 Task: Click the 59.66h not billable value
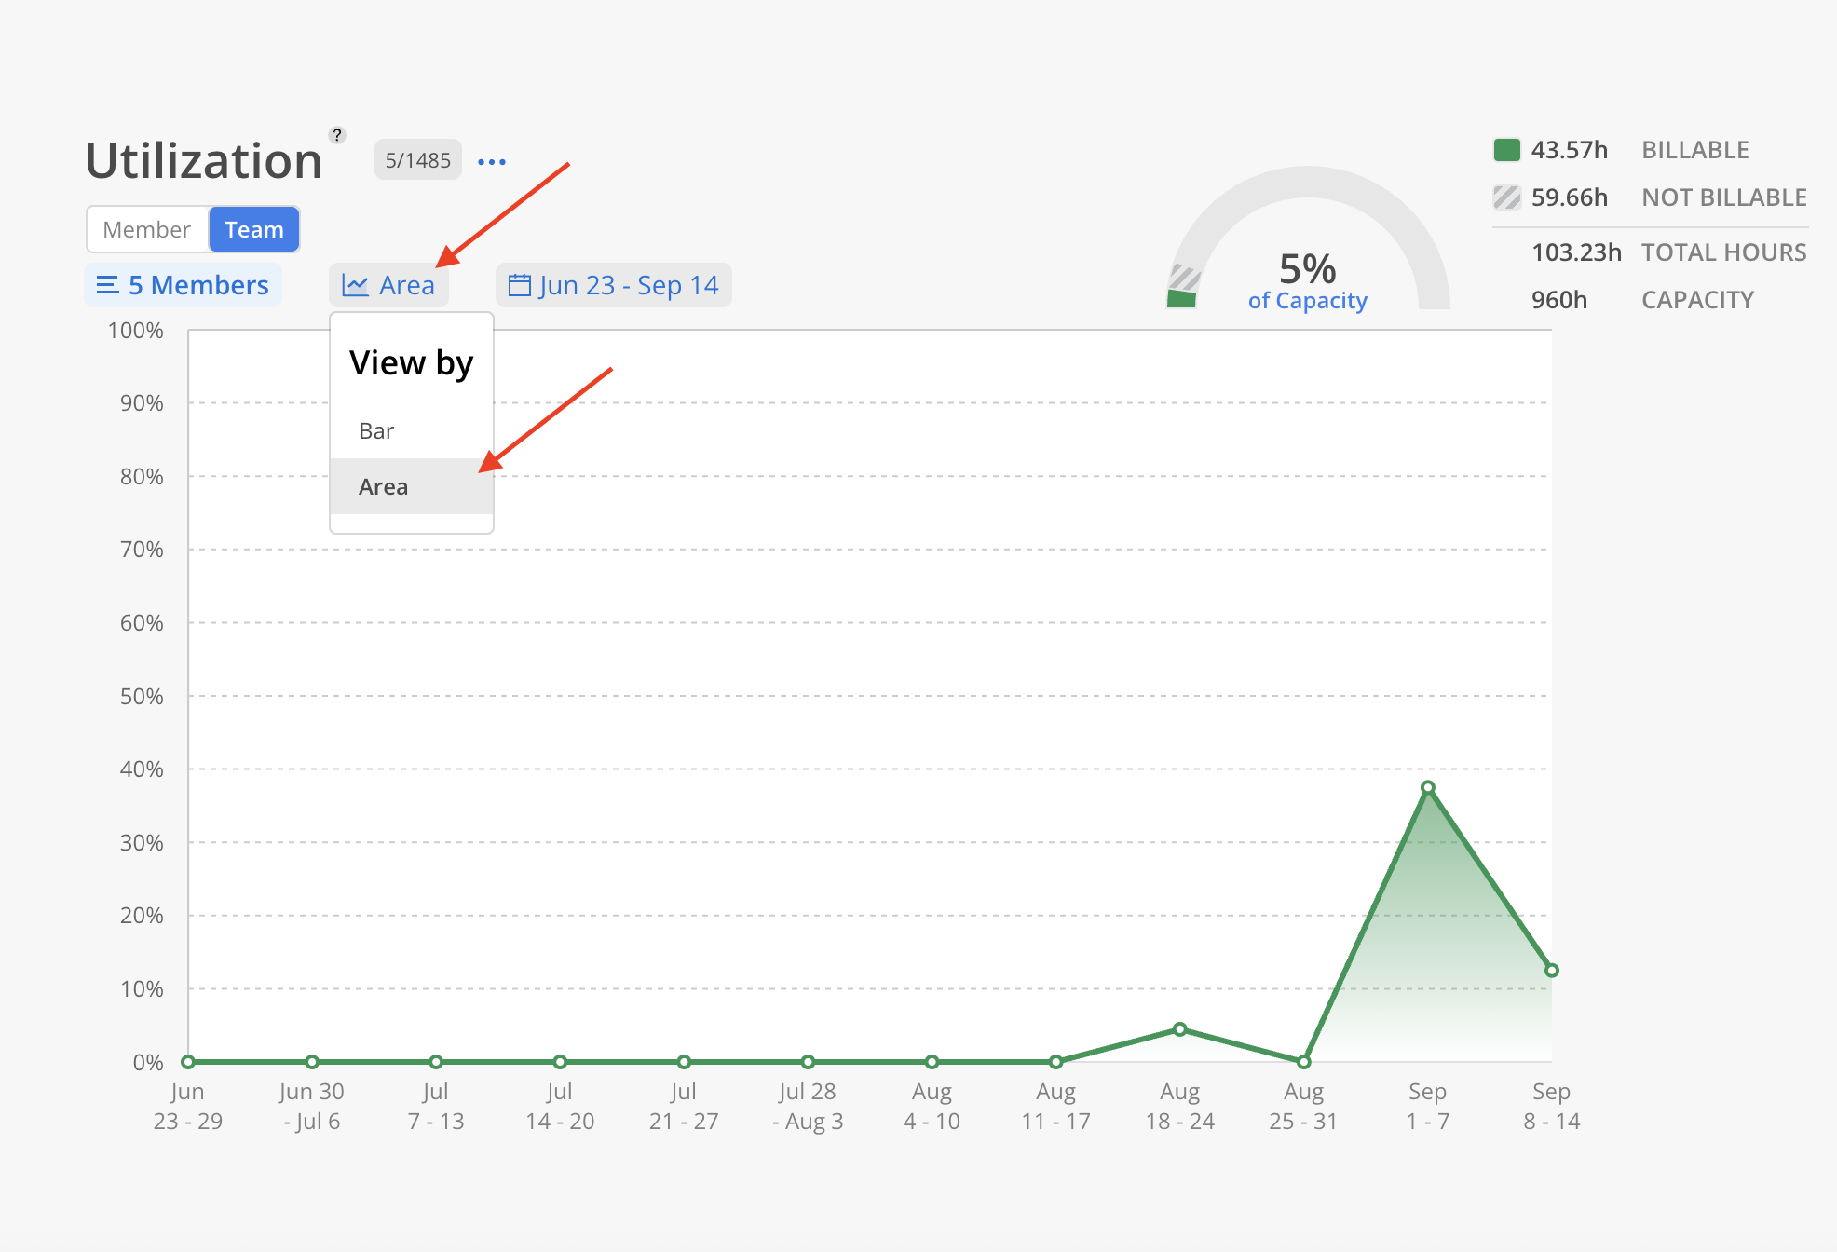(x=1570, y=197)
